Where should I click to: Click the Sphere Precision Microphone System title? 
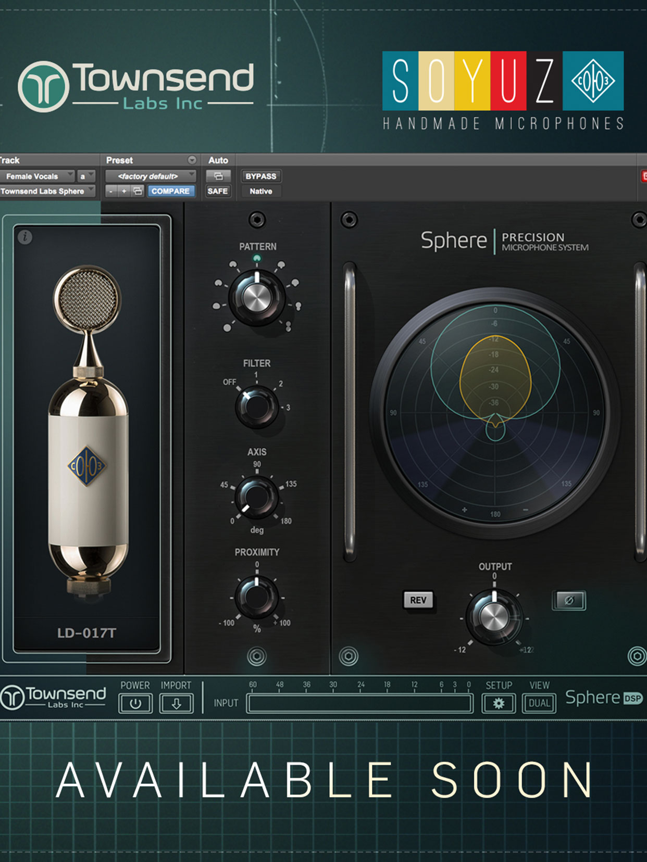coord(504,241)
